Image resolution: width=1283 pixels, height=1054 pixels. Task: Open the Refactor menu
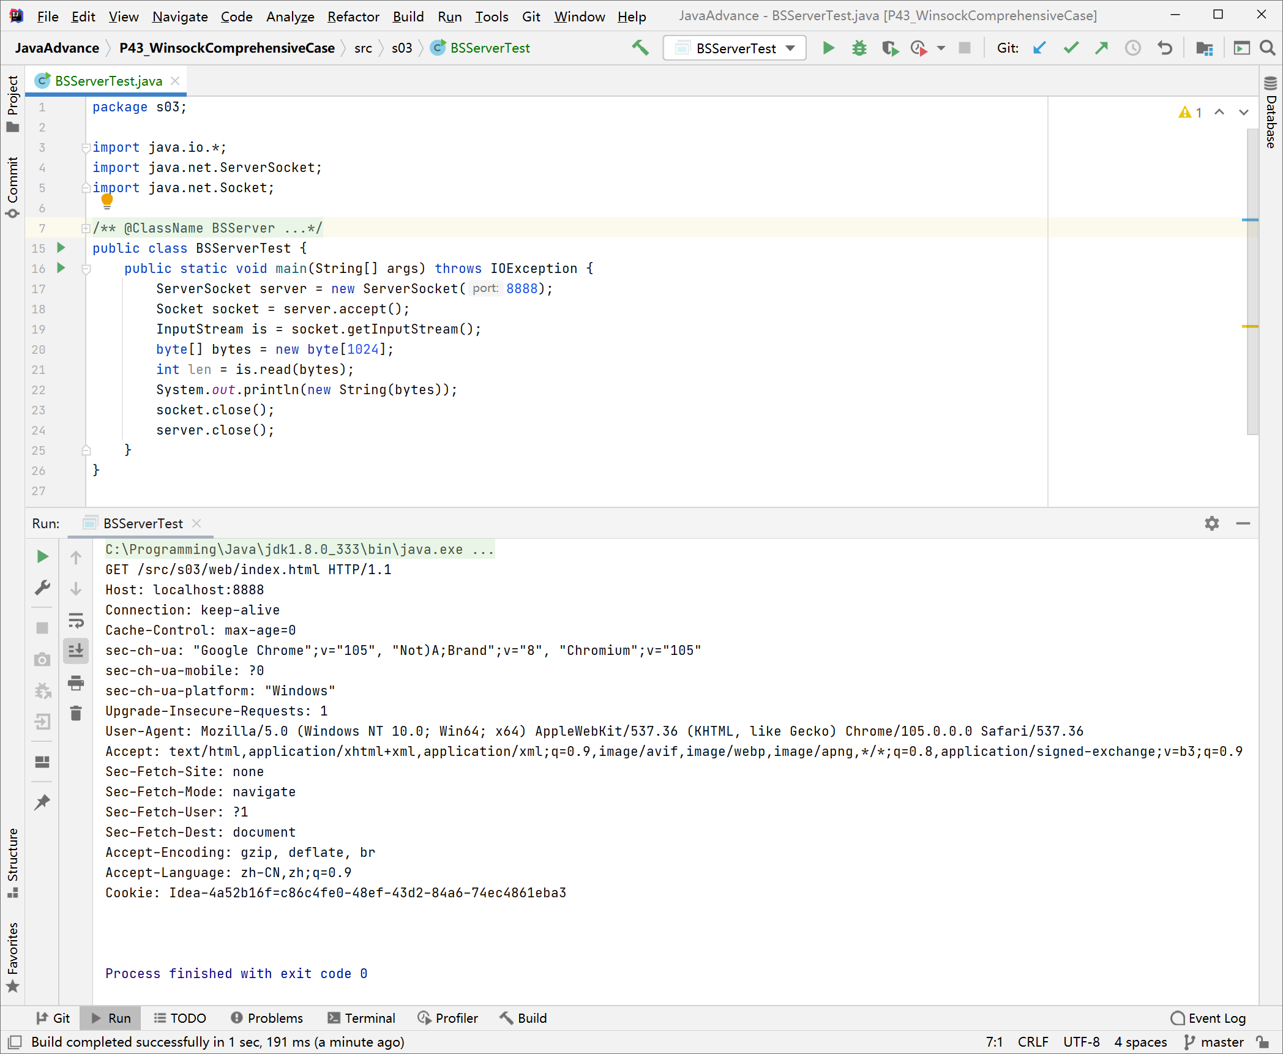pos(353,17)
